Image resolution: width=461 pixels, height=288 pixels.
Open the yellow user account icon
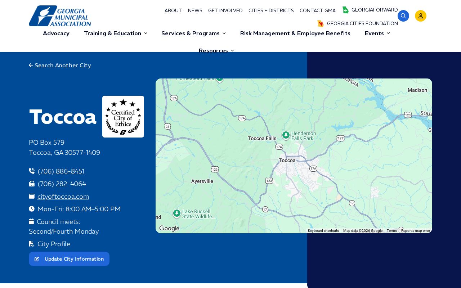pyautogui.click(x=421, y=16)
